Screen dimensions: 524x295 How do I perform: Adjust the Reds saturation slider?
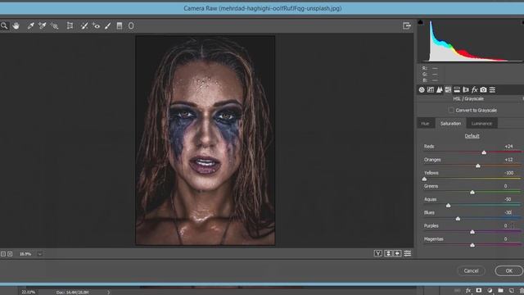[484, 152]
